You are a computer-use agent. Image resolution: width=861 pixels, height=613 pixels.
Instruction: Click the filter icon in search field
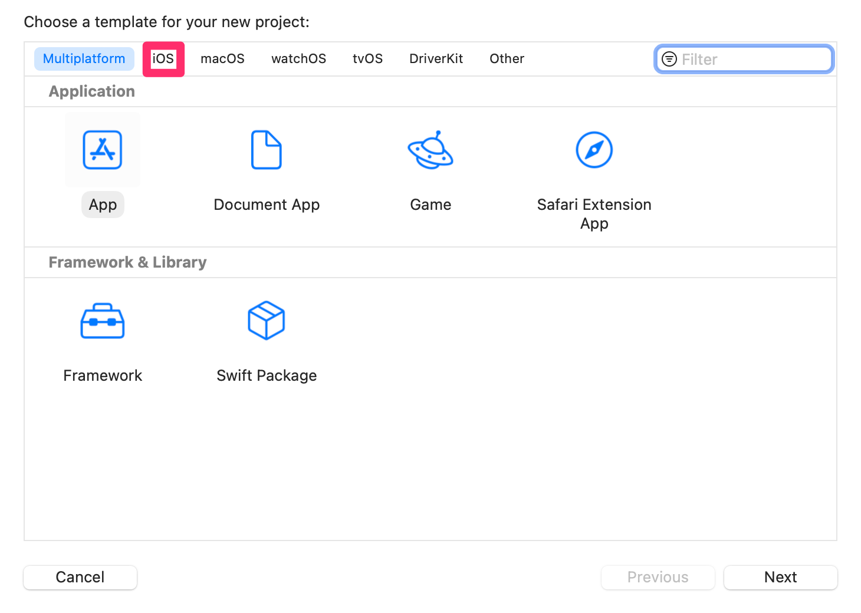tap(669, 59)
